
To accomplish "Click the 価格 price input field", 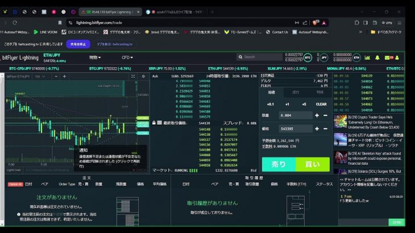I will tap(294, 129).
